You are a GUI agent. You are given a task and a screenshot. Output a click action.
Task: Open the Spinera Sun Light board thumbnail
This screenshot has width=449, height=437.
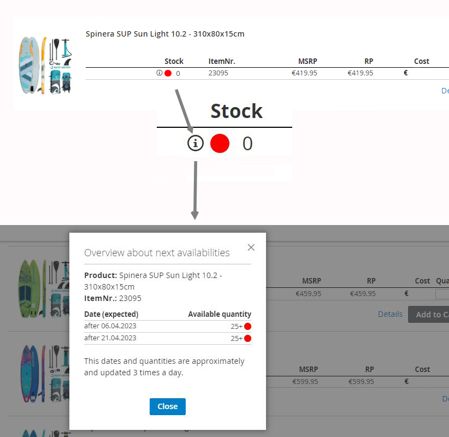click(x=45, y=66)
